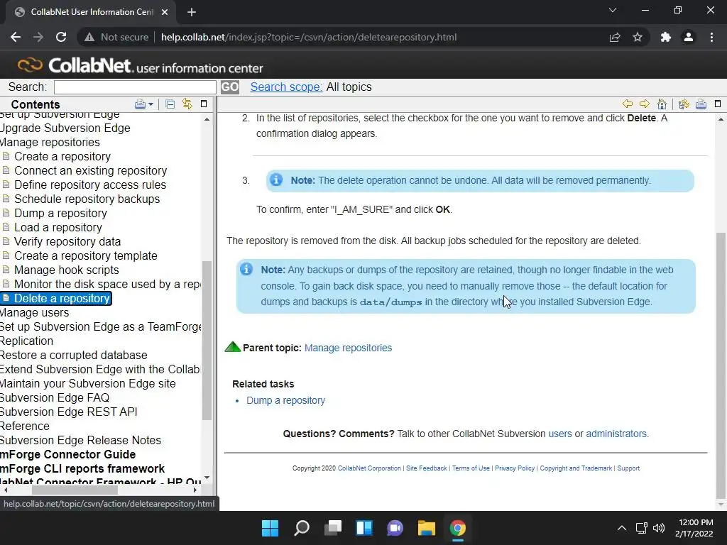Open the print topics dropdown in Contents
727x545 pixels.
coord(144,104)
